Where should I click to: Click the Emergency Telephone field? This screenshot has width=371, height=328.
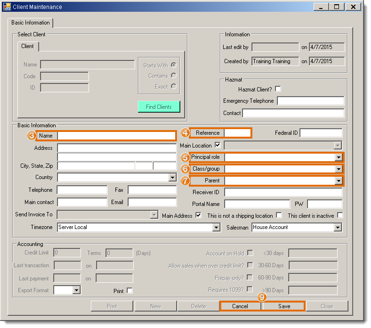310,101
